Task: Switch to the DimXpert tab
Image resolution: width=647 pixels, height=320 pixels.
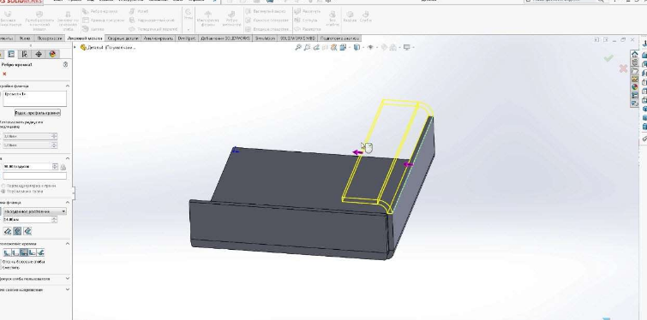Action: (x=186, y=39)
